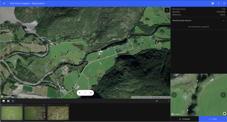Select structure marker 273 on map
227x122 pixels.
pyautogui.click(x=84, y=56)
